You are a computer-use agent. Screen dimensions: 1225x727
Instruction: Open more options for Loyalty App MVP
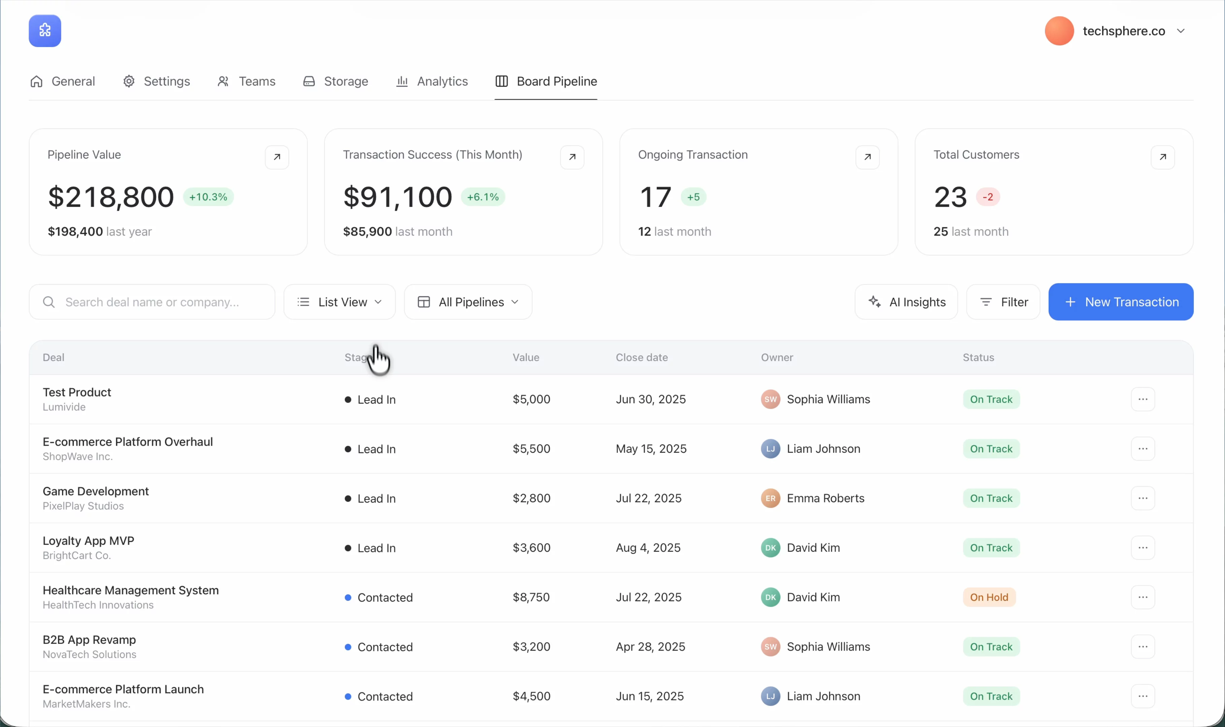[1143, 548]
